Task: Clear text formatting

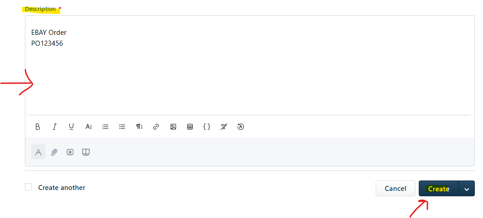Action: tap(224, 127)
